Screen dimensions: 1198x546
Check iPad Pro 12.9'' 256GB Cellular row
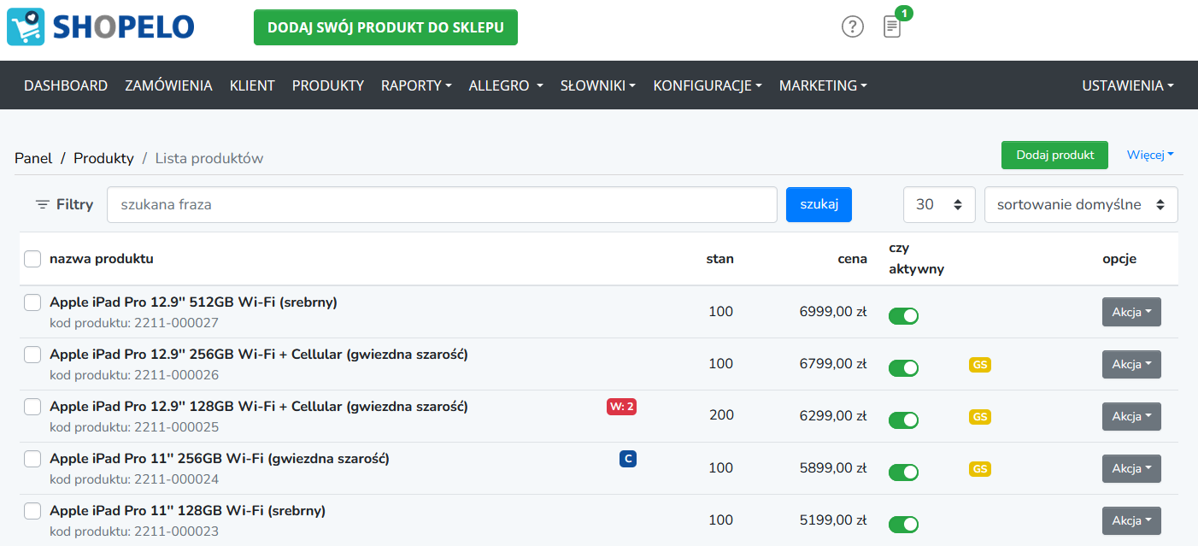tap(32, 355)
